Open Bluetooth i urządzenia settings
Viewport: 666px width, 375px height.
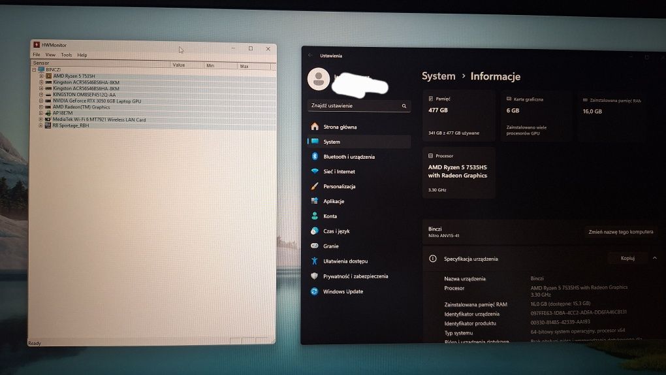[359, 156]
